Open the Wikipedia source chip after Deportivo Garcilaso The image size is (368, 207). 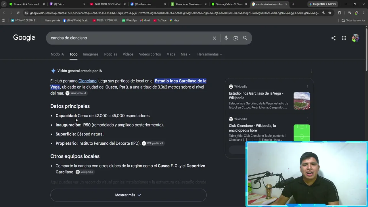(x=85, y=172)
